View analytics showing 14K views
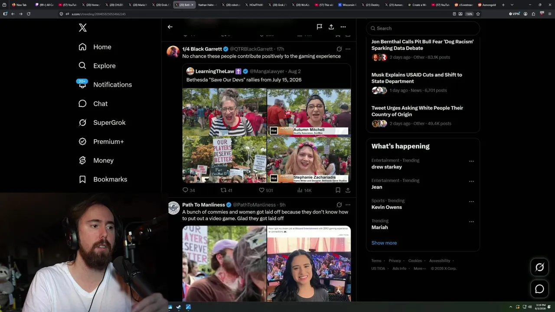Viewport: 555px width, 312px height. click(304, 190)
